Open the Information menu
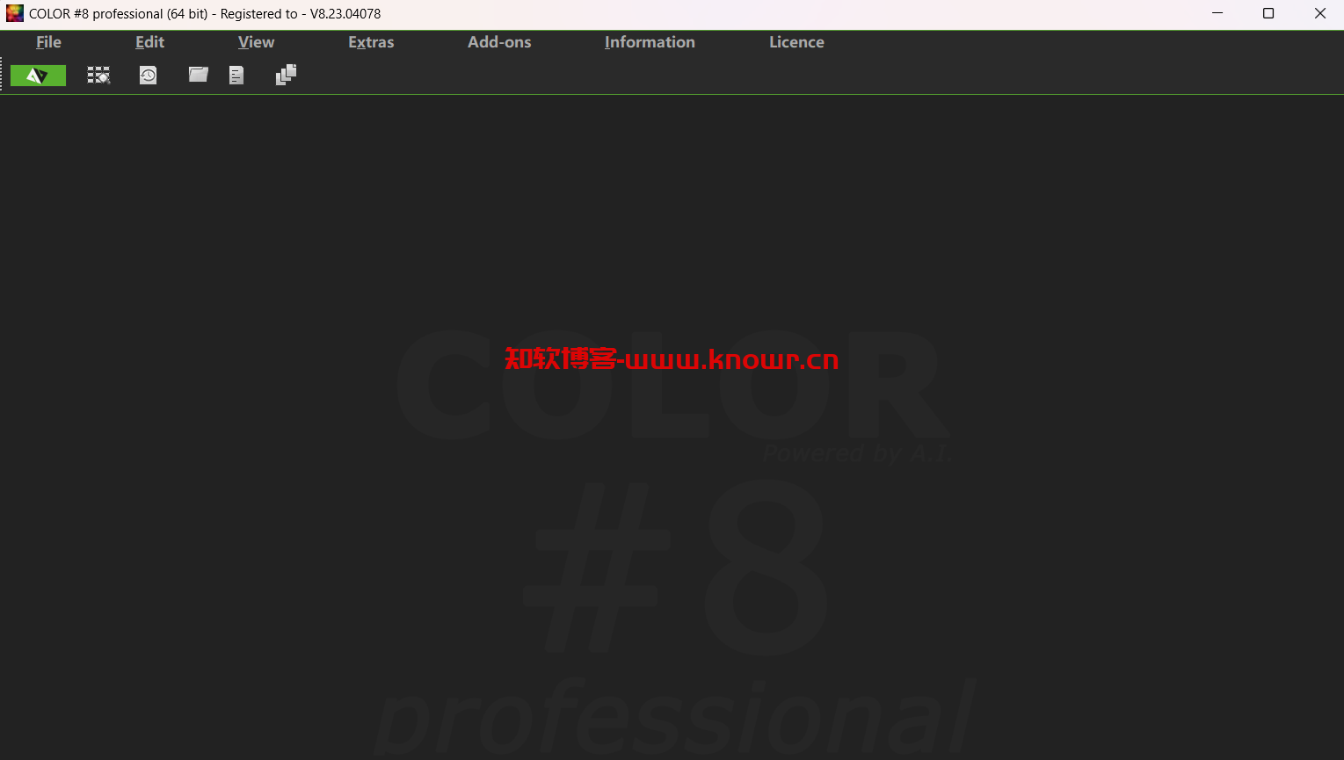This screenshot has height=760, width=1344. click(650, 42)
